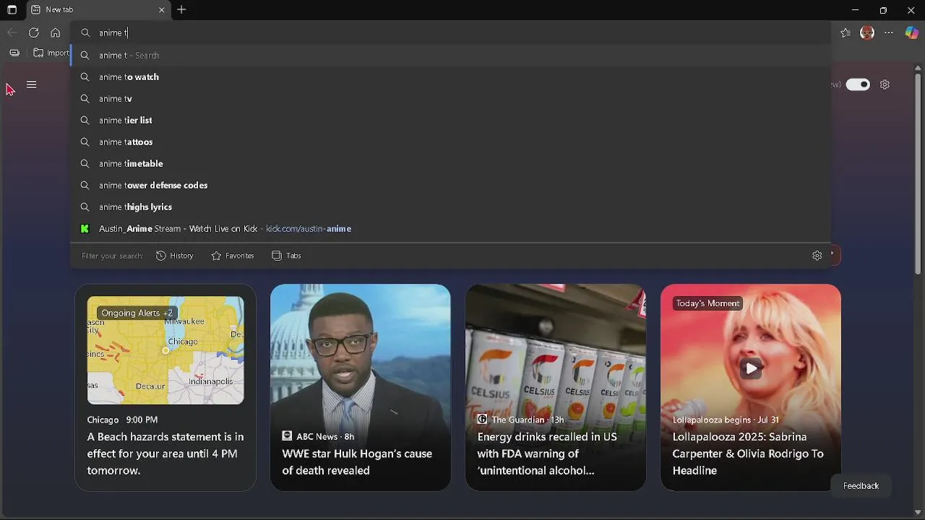
Task: Open search suggestion settings gear
Action: 817,256
